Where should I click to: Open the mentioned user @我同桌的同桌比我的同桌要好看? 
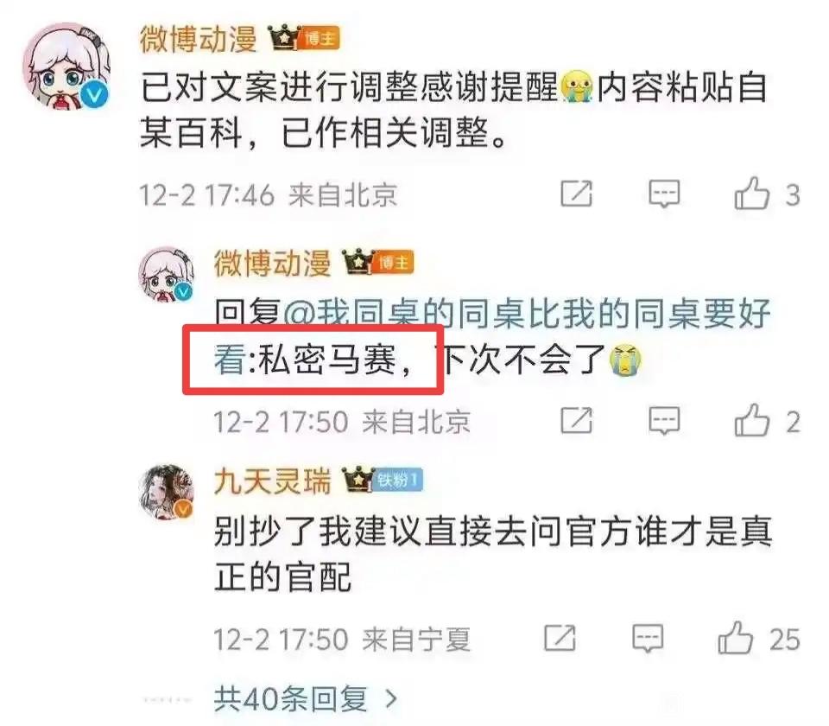click(x=491, y=336)
